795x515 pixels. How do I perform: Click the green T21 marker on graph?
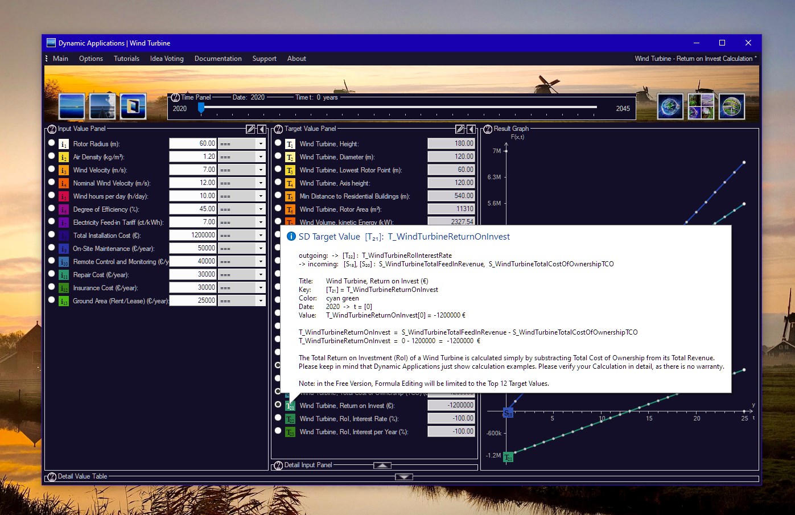(x=508, y=457)
